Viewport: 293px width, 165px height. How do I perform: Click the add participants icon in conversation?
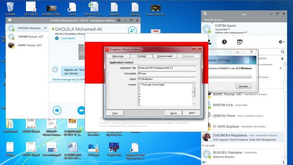point(132,30)
